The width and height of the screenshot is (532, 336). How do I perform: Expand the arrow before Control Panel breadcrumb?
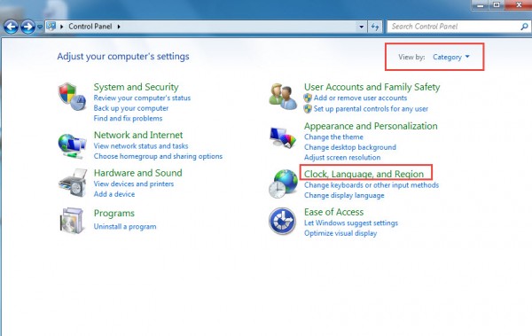point(62,27)
